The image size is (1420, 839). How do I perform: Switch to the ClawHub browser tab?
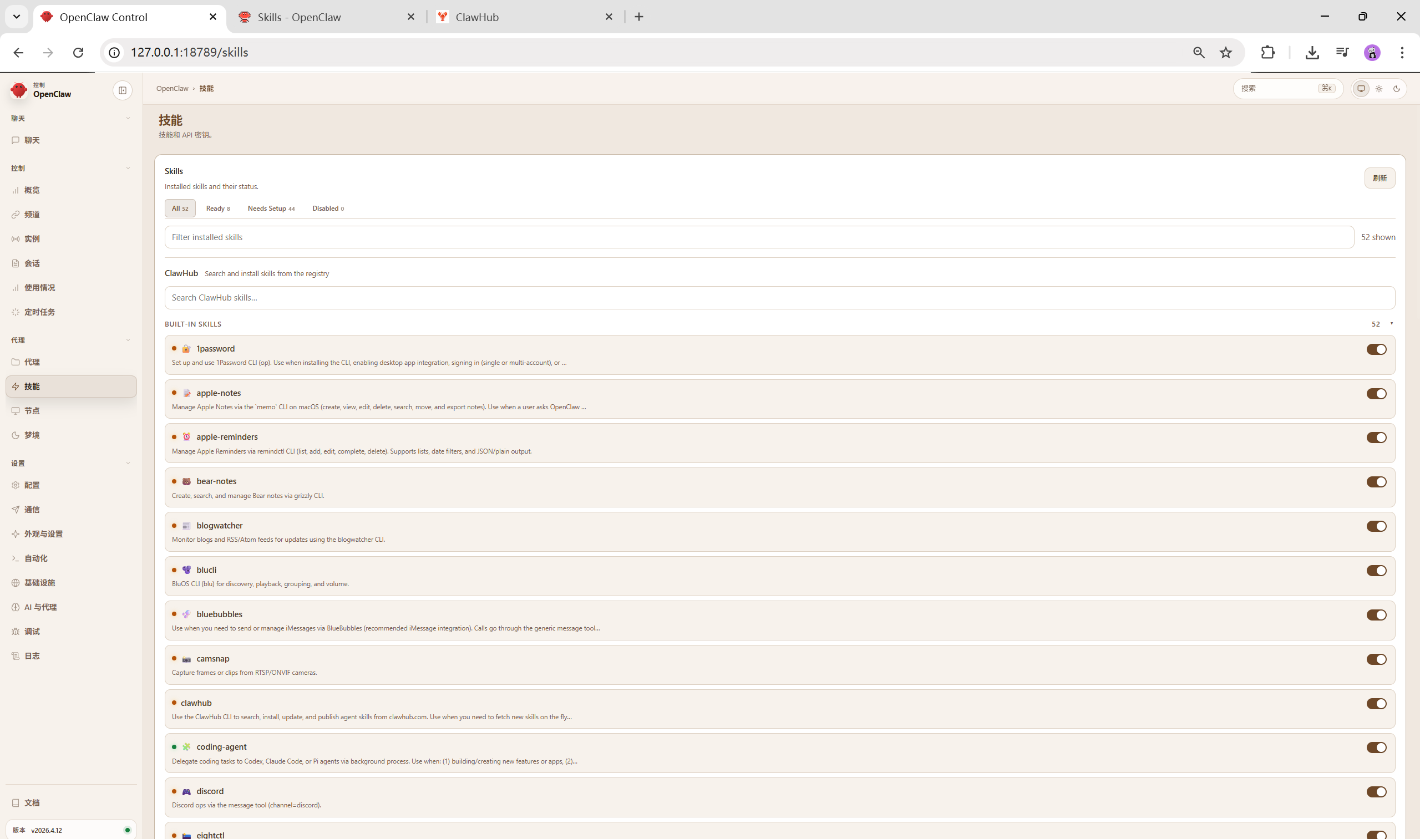(476, 17)
